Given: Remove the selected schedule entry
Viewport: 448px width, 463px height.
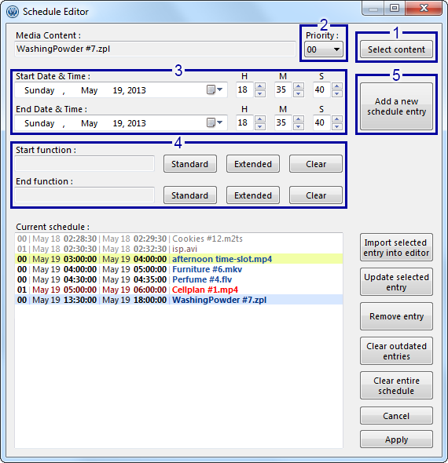Looking at the screenshot, I should (x=396, y=316).
